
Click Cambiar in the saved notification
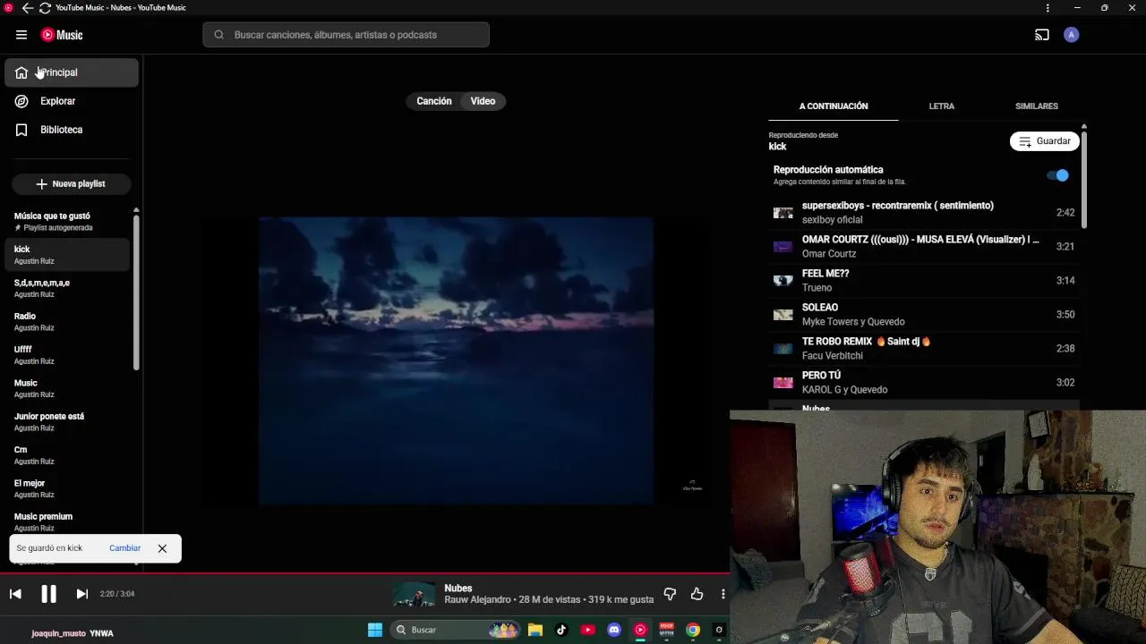[124, 548]
